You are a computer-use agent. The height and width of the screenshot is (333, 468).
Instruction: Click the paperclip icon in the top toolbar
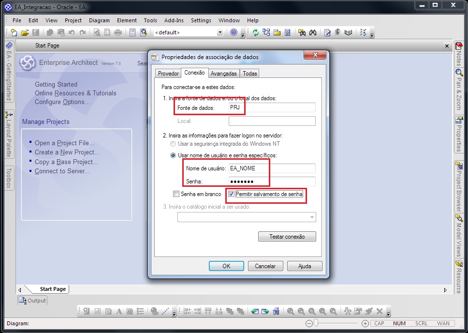[x=337, y=32]
